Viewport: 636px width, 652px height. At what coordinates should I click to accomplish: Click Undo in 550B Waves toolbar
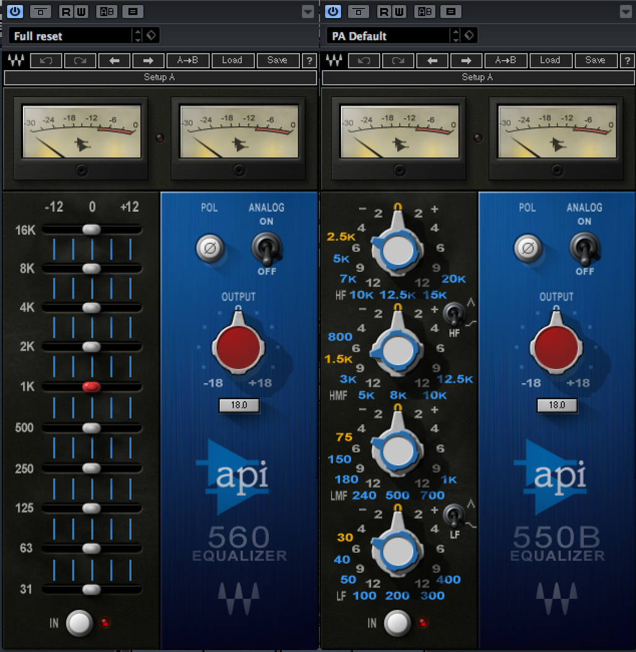364,61
